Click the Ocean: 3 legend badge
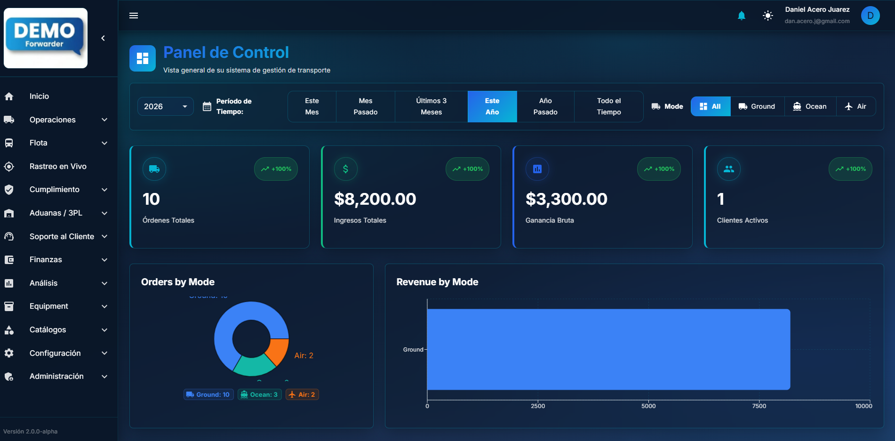 pyautogui.click(x=259, y=394)
